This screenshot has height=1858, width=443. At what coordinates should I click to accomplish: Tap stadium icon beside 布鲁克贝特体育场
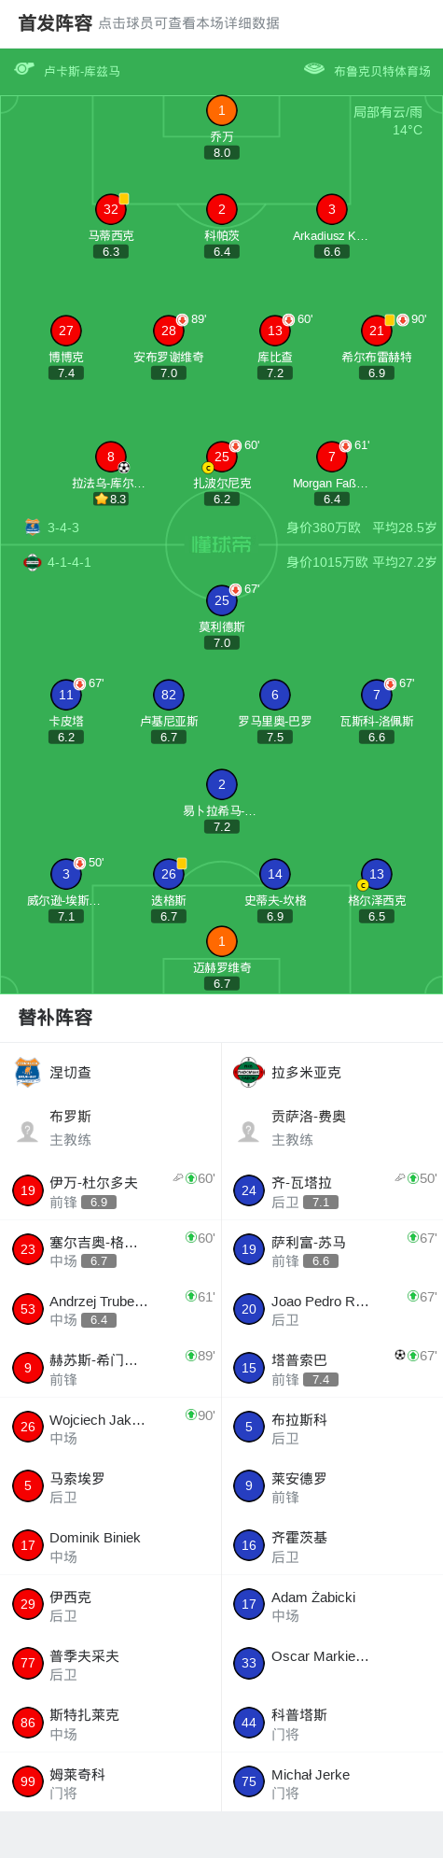click(x=314, y=69)
